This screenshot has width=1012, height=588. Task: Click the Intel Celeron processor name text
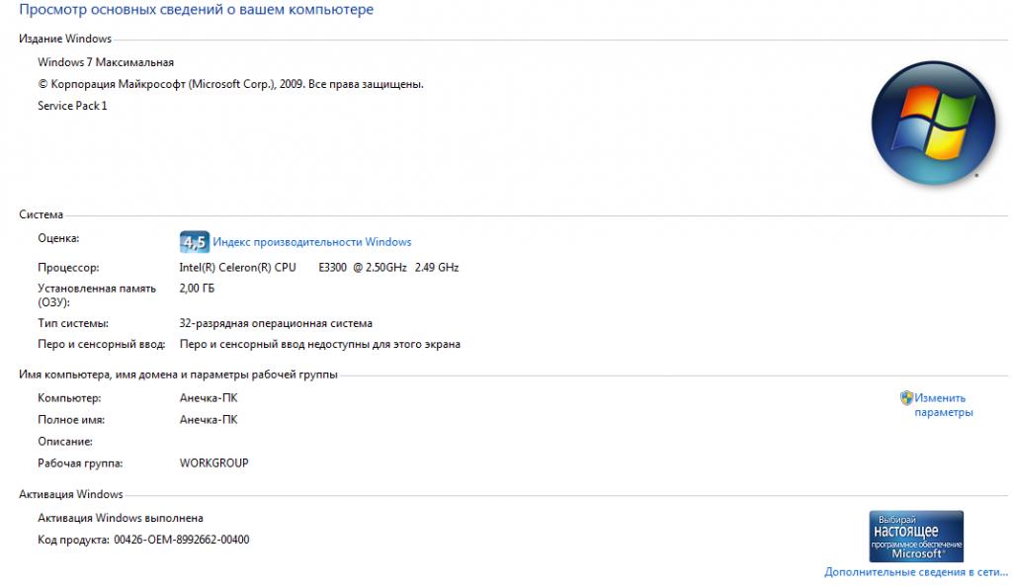(x=319, y=267)
